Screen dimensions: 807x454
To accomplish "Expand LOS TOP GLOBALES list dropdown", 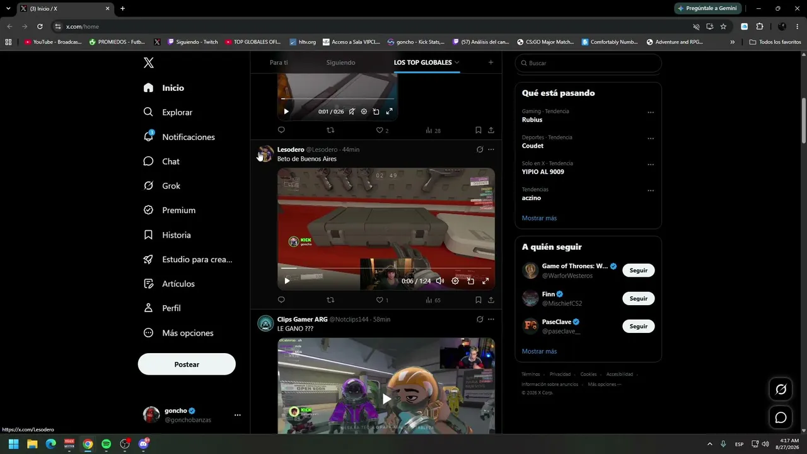I will click(x=456, y=62).
